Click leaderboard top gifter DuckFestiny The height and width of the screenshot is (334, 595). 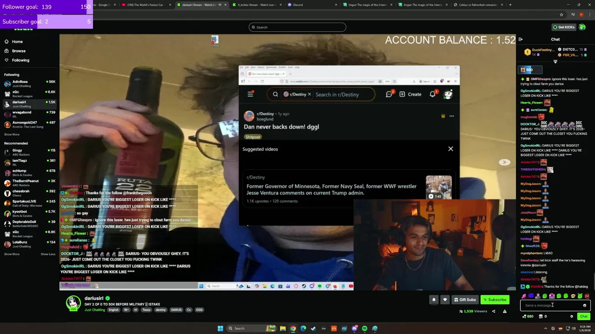pyautogui.click(x=541, y=52)
